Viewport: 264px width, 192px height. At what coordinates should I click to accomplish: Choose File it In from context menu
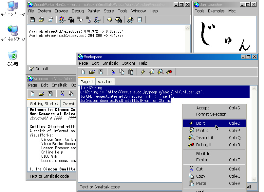[x=214, y=153]
